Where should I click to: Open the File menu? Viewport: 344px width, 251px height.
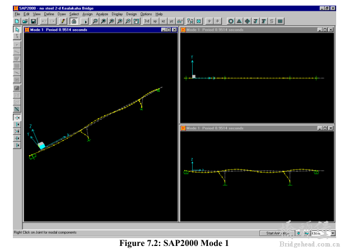click(x=17, y=14)
